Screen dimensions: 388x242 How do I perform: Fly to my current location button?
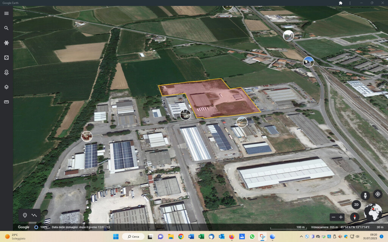coord(377,194)
